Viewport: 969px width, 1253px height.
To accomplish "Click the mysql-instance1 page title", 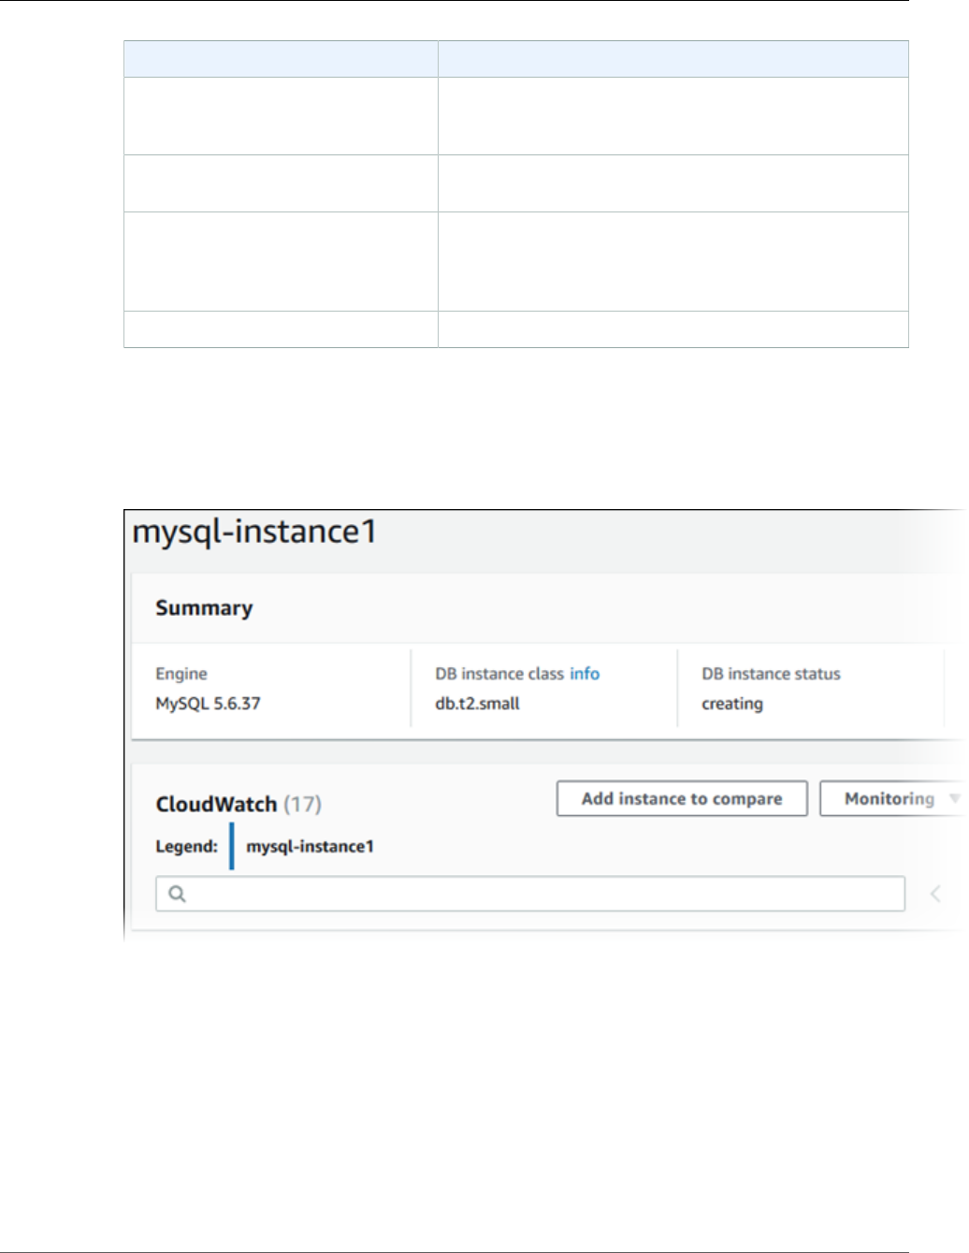I will (x=254, y=532).
